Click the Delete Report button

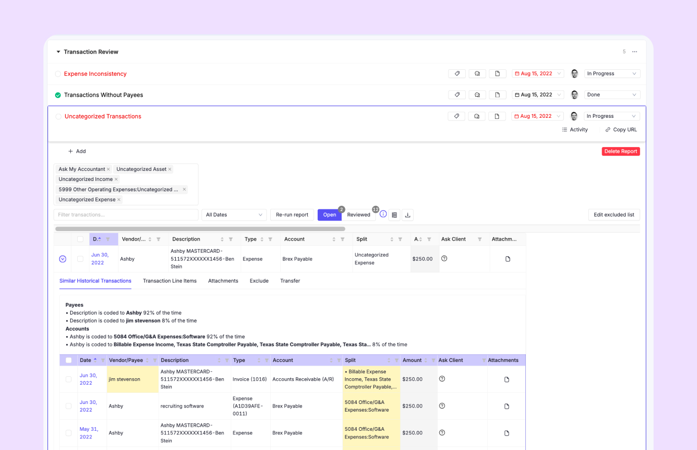(621, 152)
